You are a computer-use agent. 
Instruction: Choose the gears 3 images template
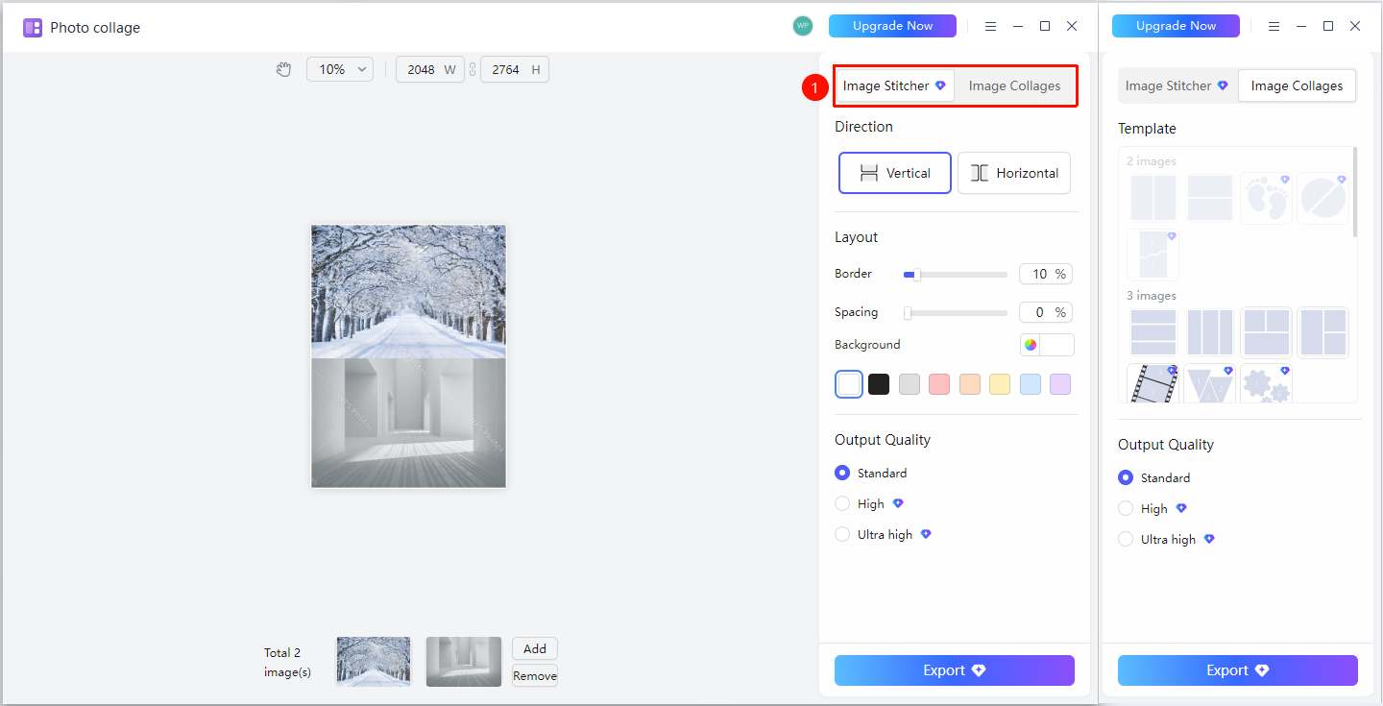1266,383
